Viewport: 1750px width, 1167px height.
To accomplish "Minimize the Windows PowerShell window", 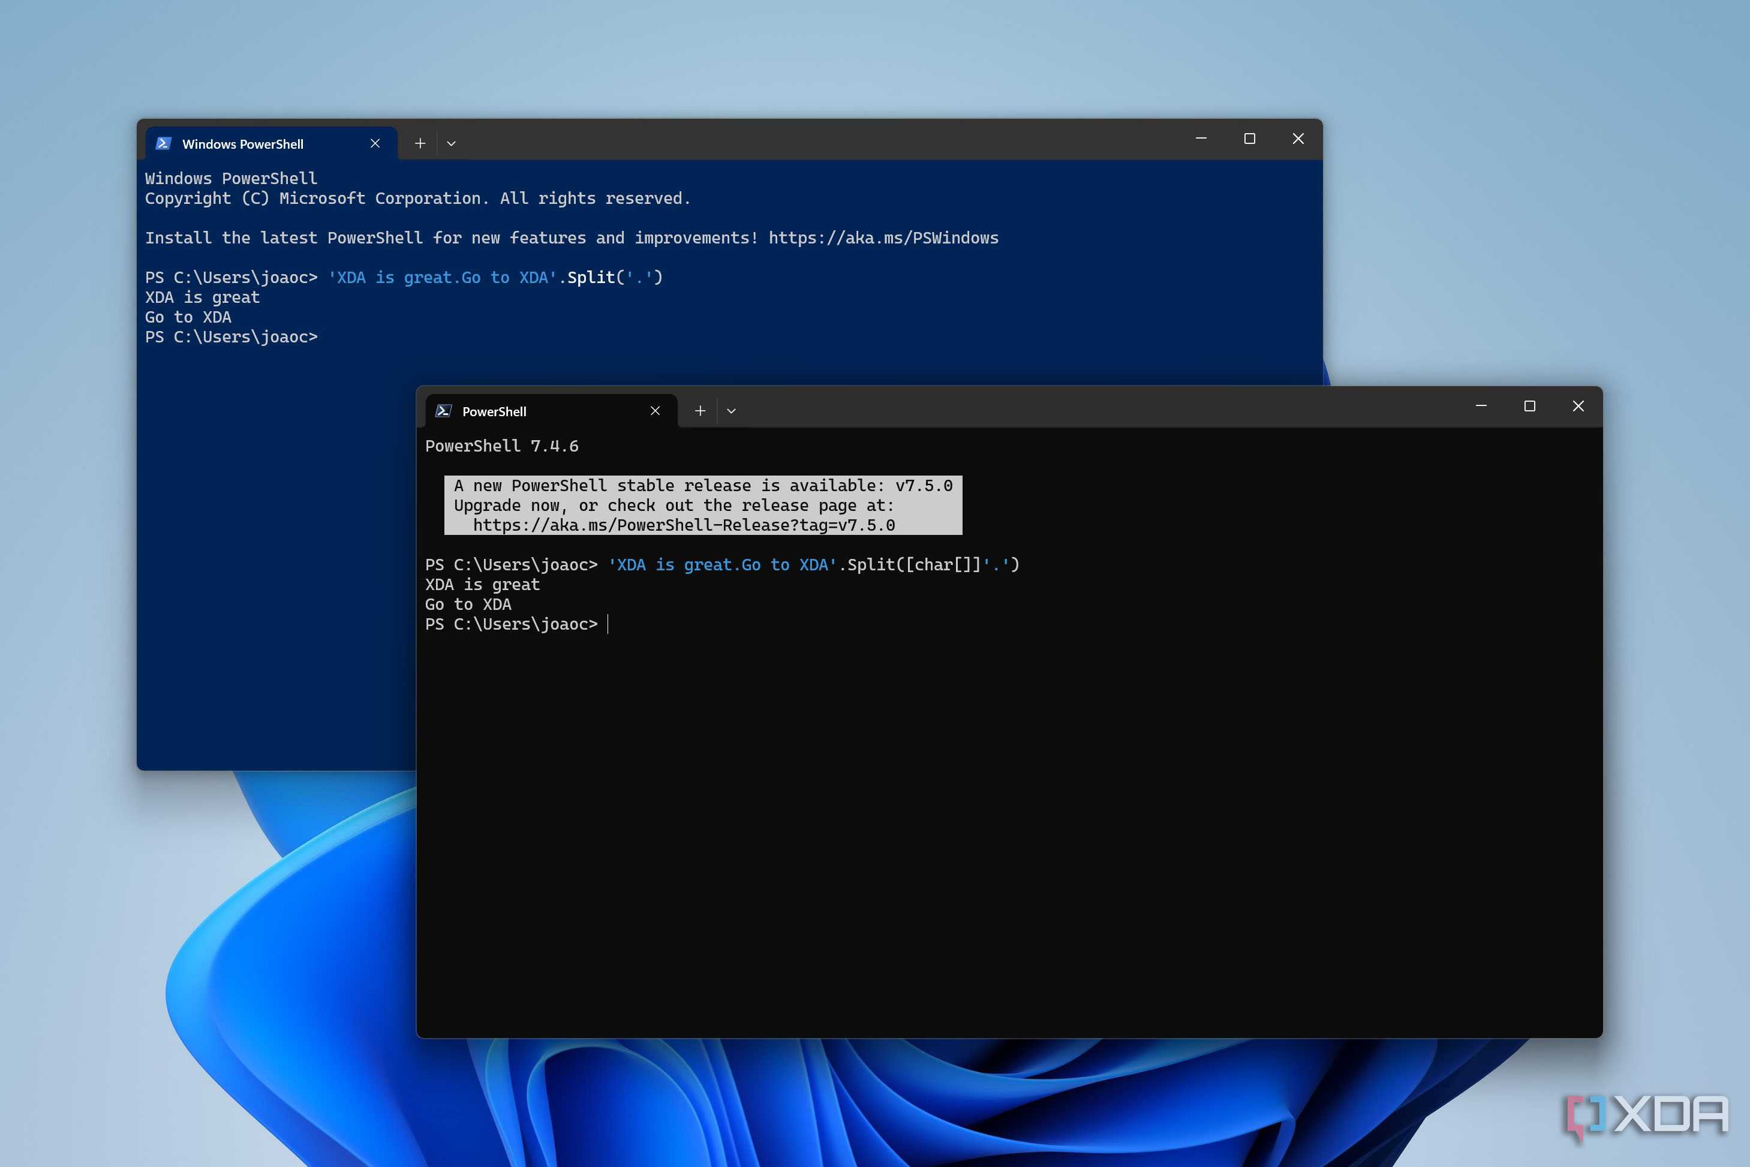I will point(1201,139).
